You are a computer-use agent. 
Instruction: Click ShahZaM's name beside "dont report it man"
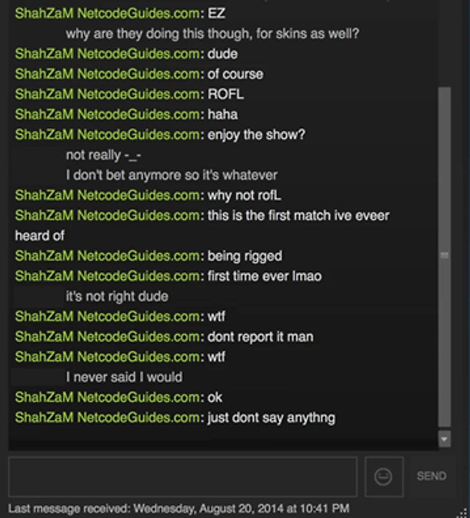point(108,337)
